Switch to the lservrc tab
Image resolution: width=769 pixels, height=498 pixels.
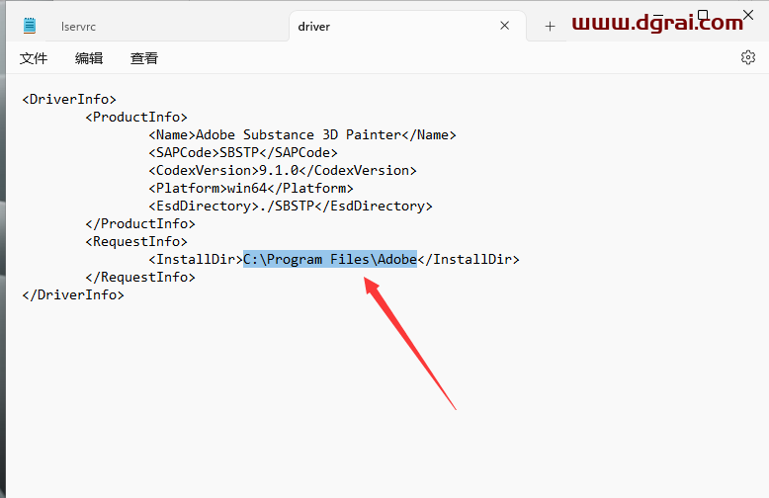(x=78, y=27)
